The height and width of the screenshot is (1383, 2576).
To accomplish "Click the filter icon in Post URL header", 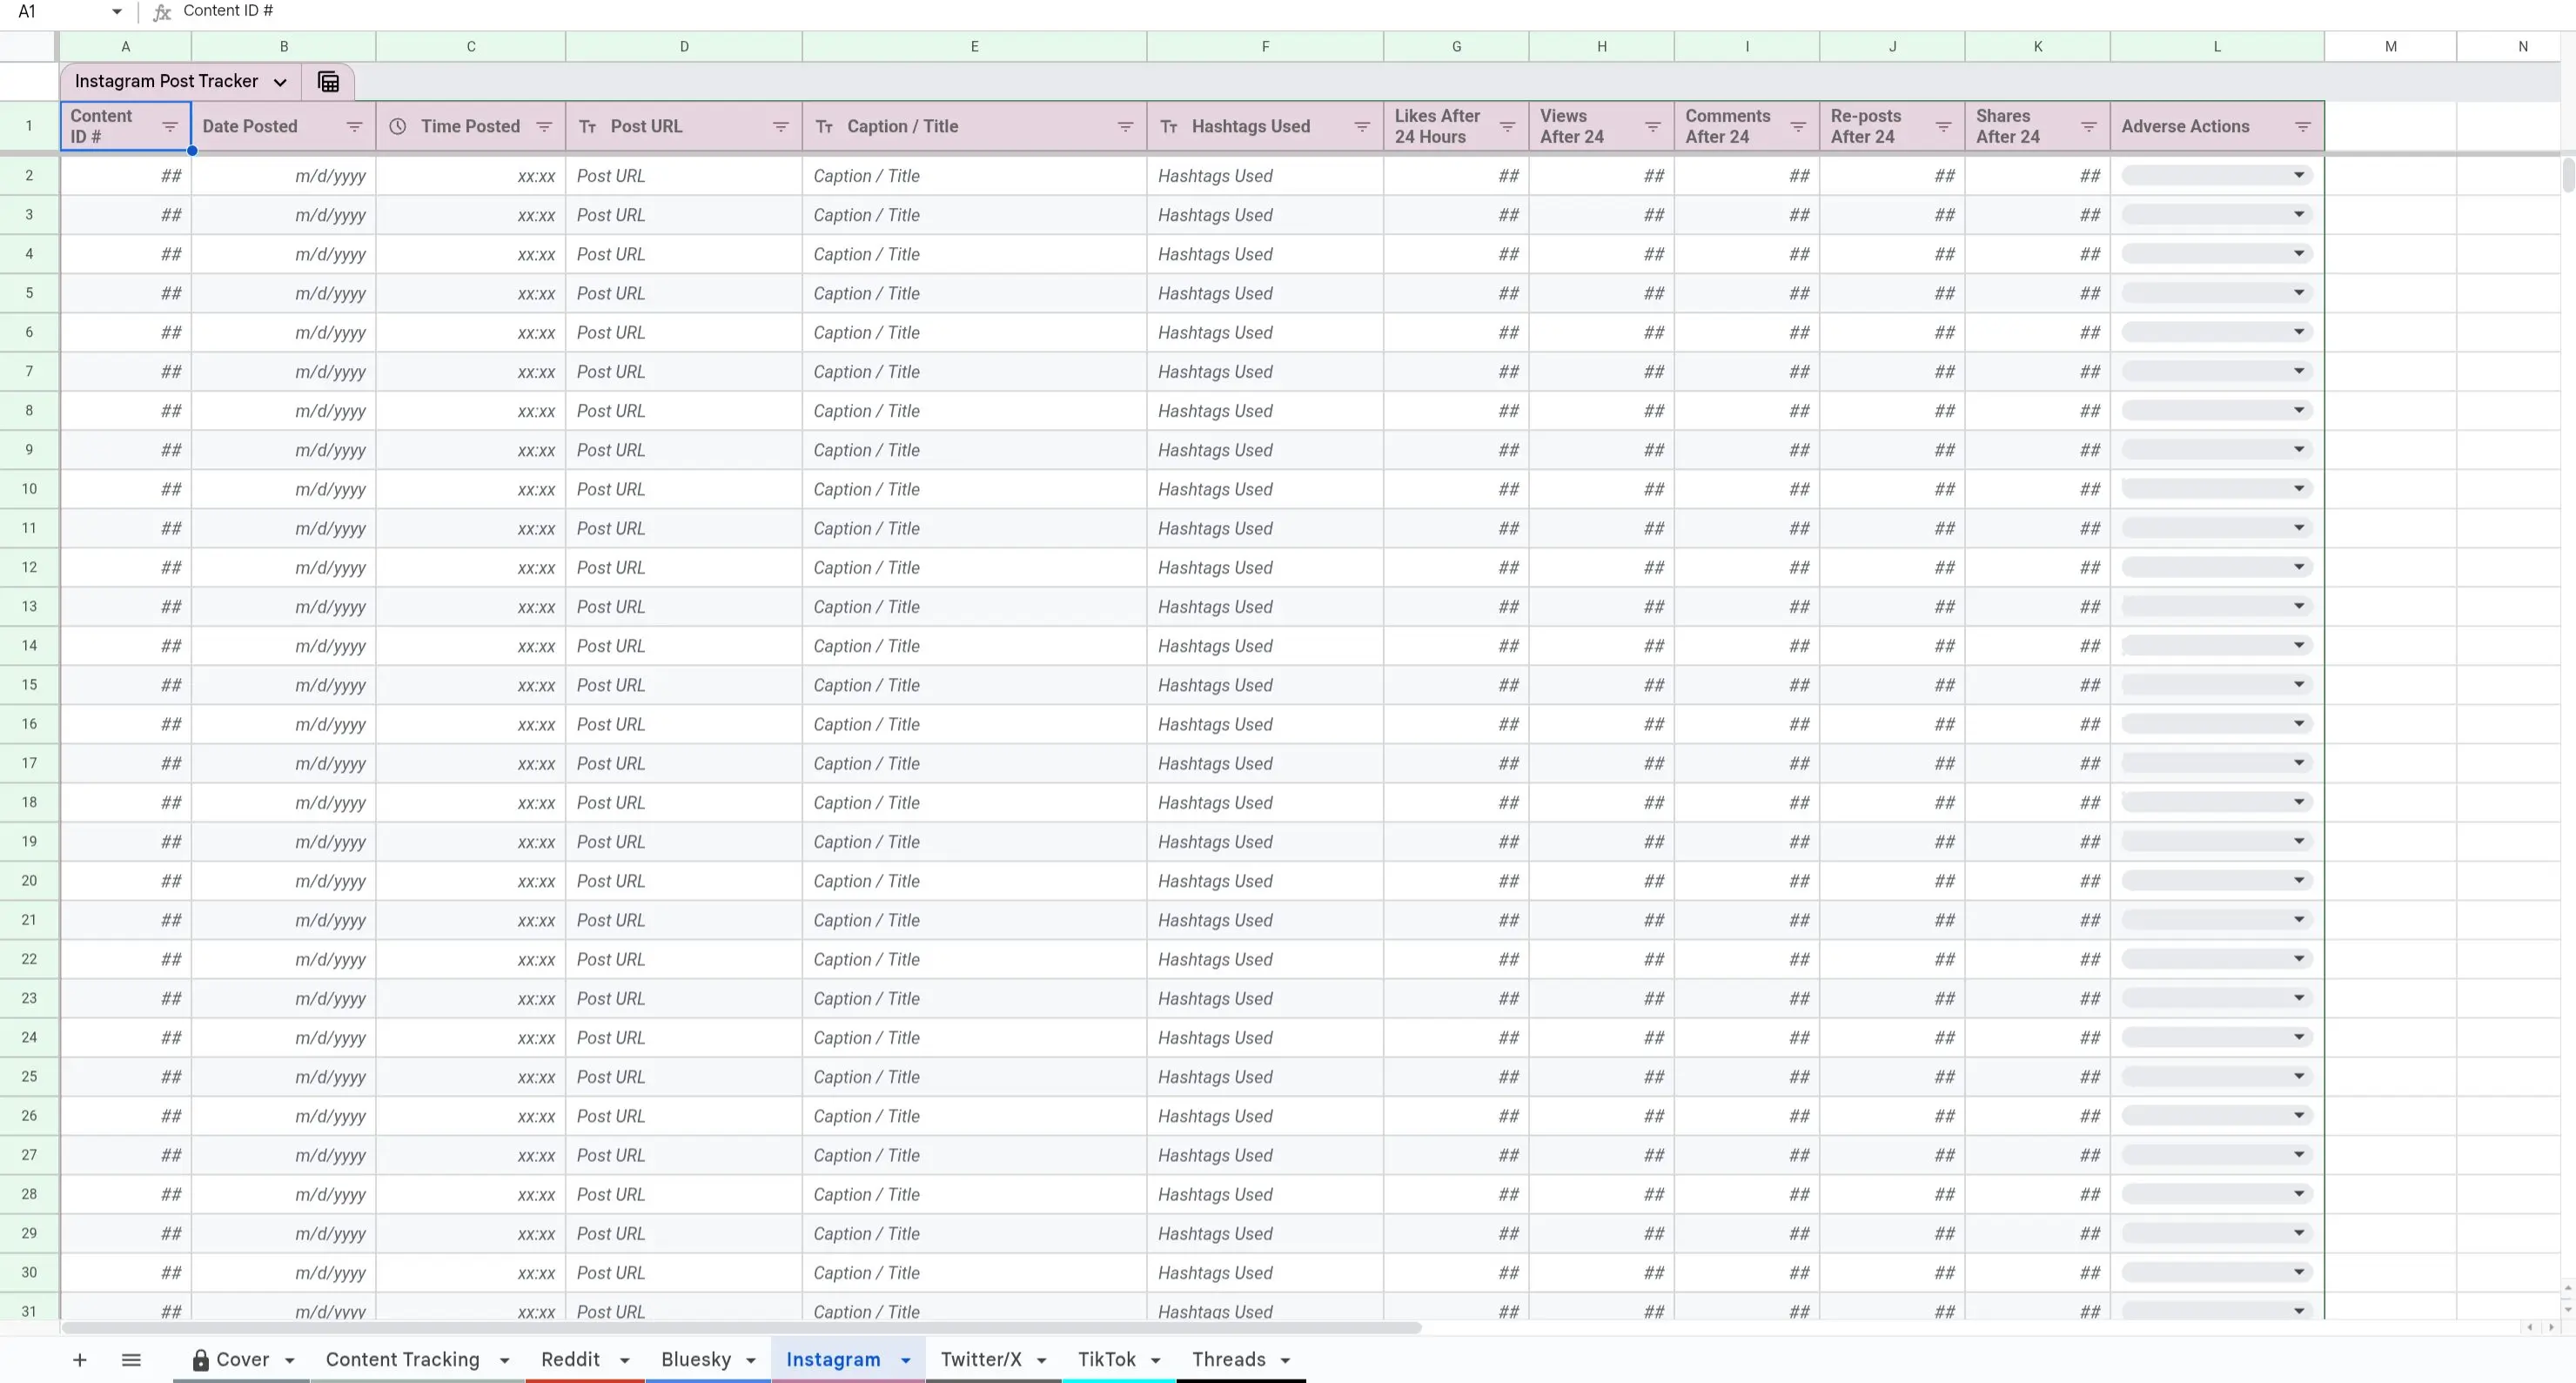I will (x=781, y=127).
